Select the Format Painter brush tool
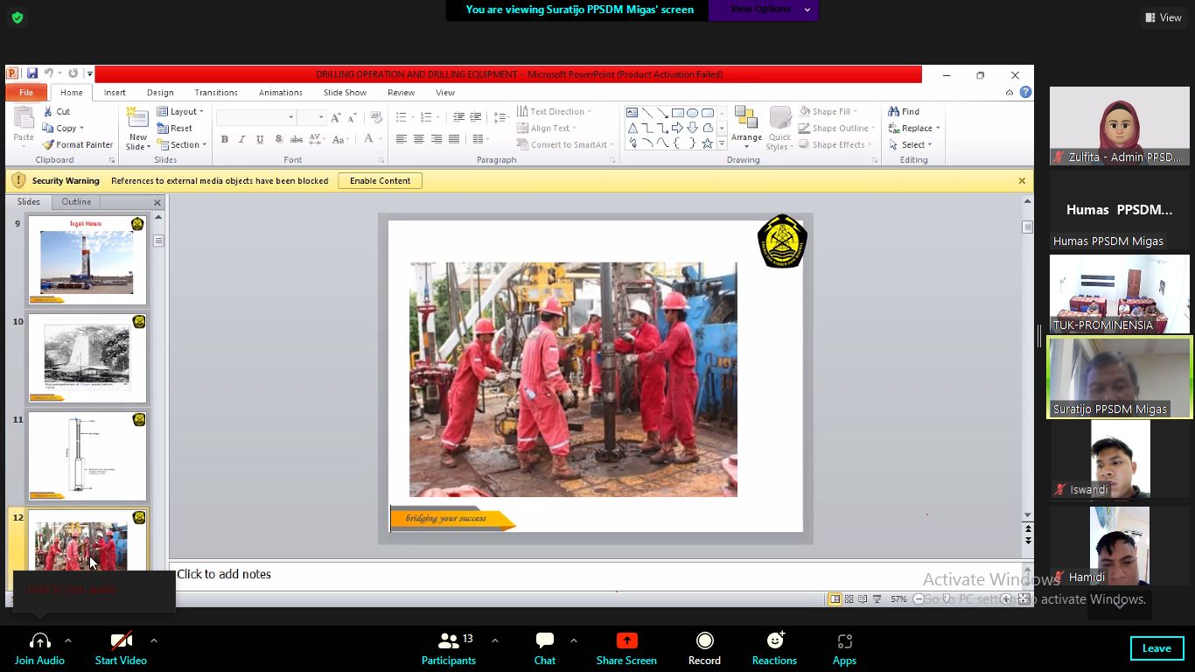The height and width of the screenshot is (672, 1195). pyautogui.click(x=47, y=145)
